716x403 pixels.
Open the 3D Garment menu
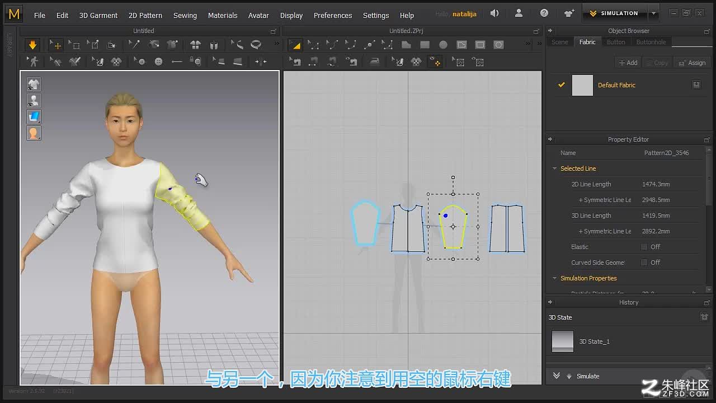point(98,15)
